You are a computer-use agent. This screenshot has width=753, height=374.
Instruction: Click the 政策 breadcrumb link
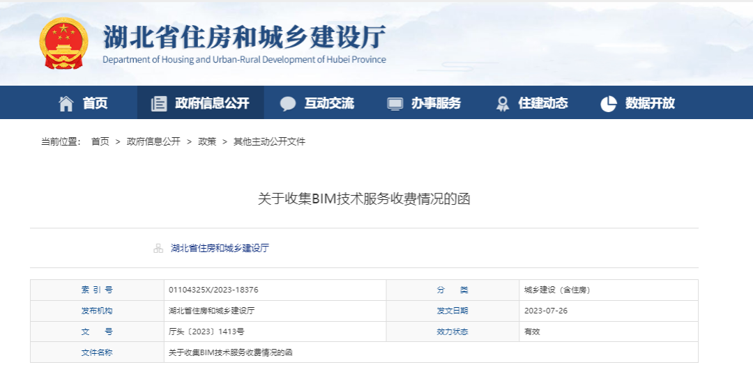click(208, 141)
